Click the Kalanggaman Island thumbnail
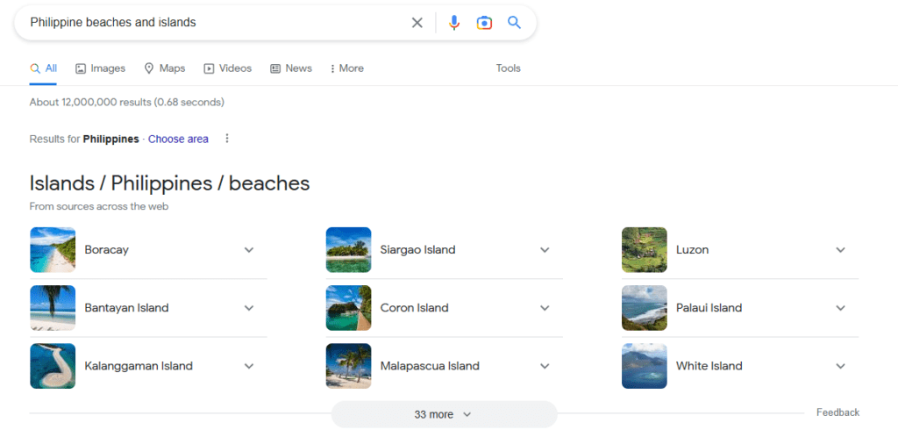 pyautogui.click(x=53, y=366)
